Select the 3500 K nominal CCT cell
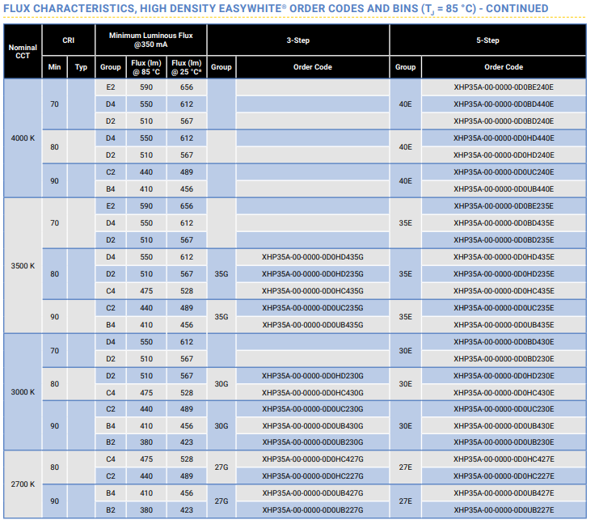Screen dimensions: 595x524 [x=23, y=265]
